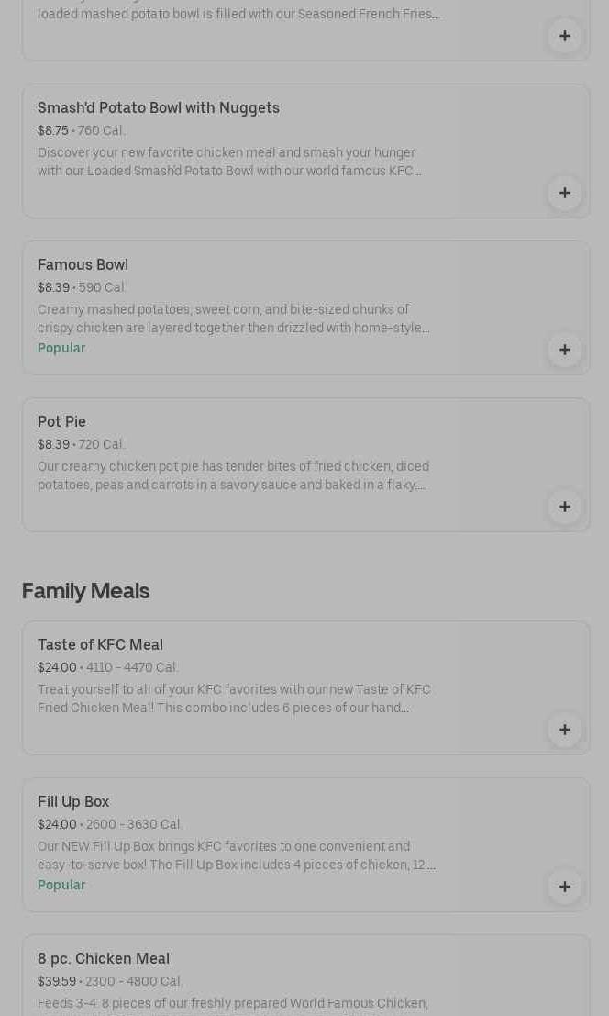Image resolution: width=609 pixels, height=1016 pixels.
Task: Open the Smash'd Potato Bowl description text
Action: [229, 162]
